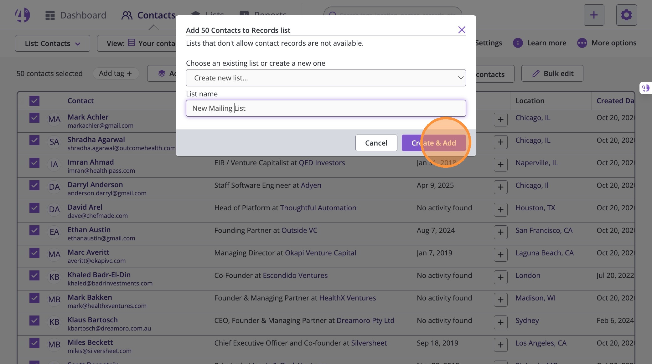
Task: Click the List name input field
Action: point(326,108)
